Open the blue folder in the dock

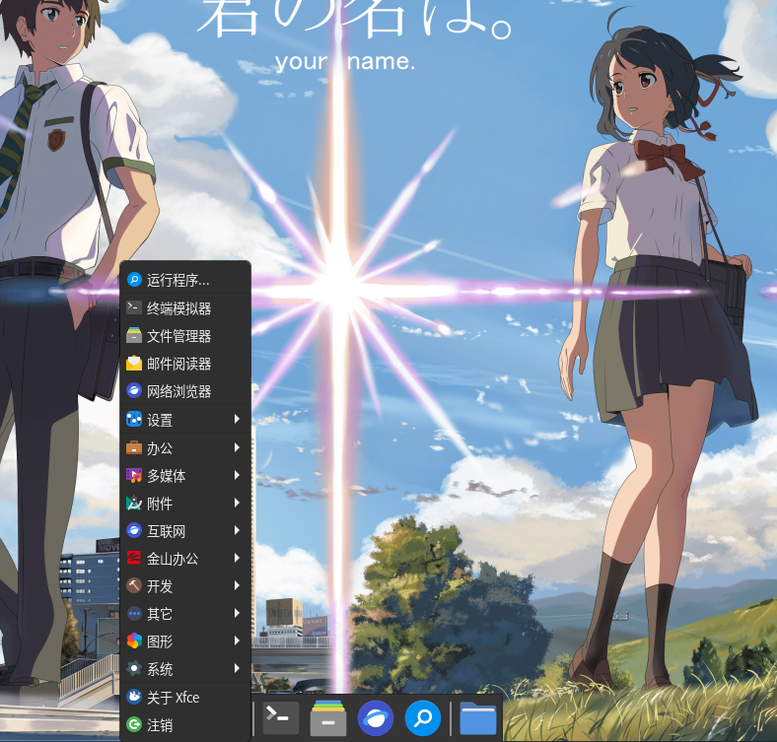[x=477, y=717]
